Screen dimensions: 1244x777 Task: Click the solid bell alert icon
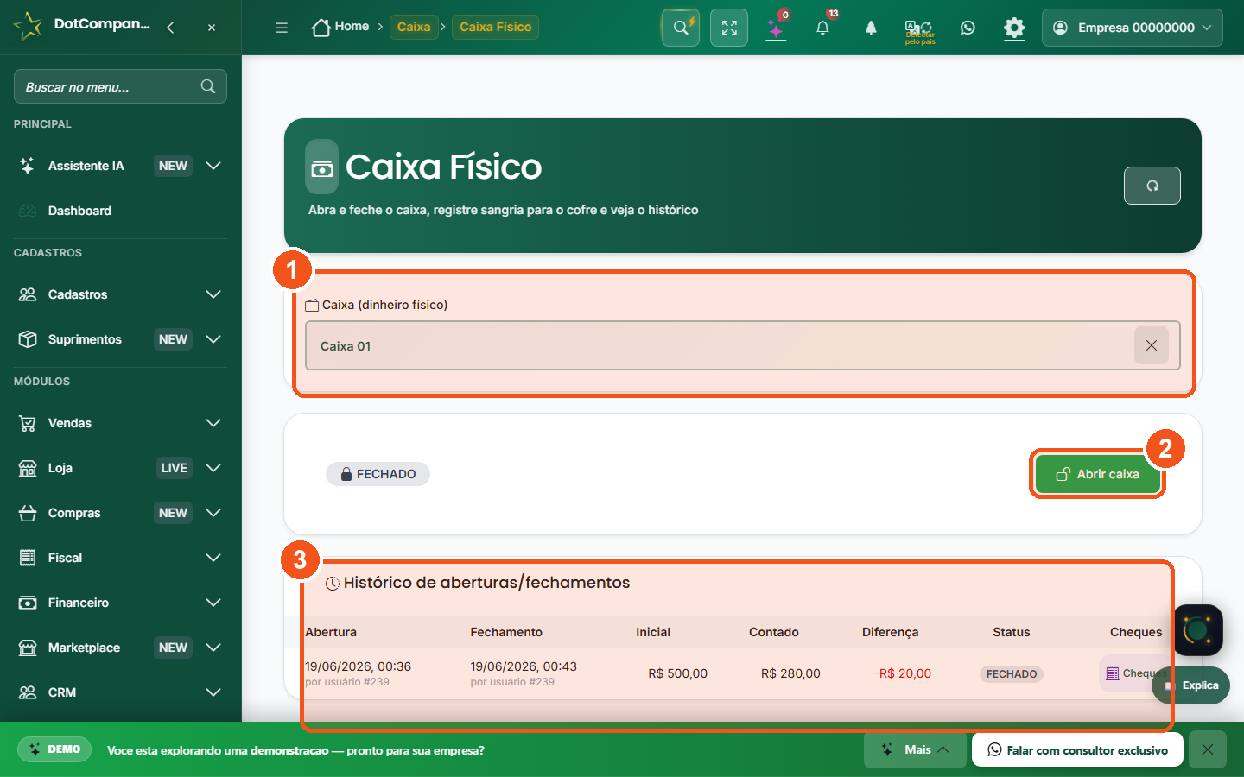(x=871, y=28)
